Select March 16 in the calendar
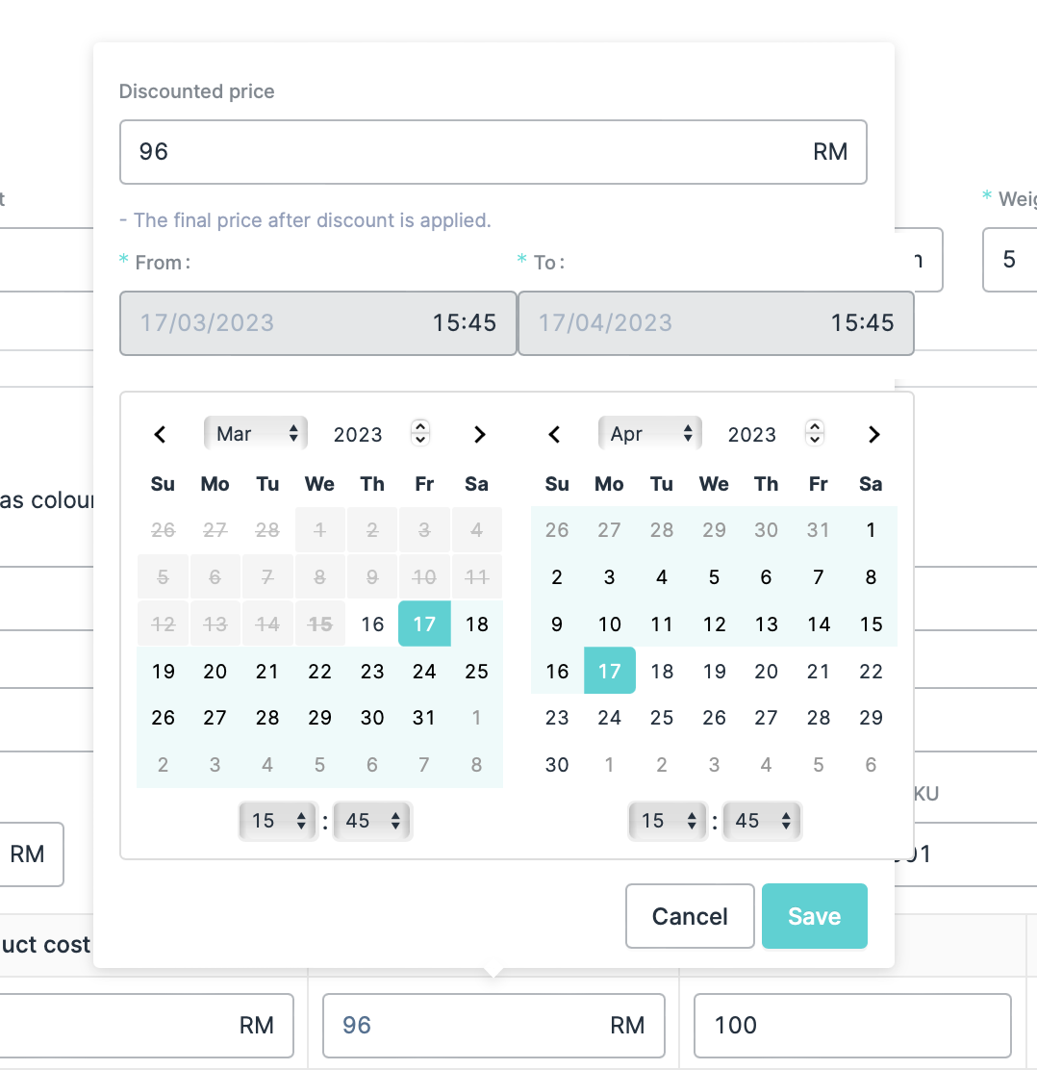 pyautogui.click(x=372, y=624)
